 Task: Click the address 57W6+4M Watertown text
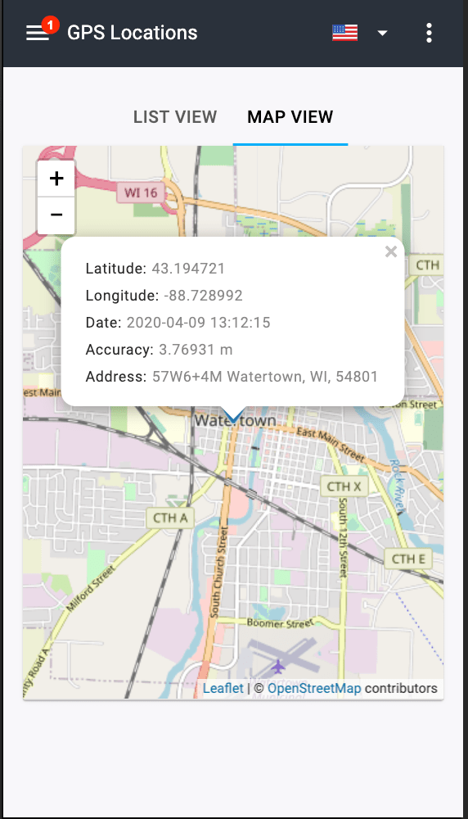(264, 377)
